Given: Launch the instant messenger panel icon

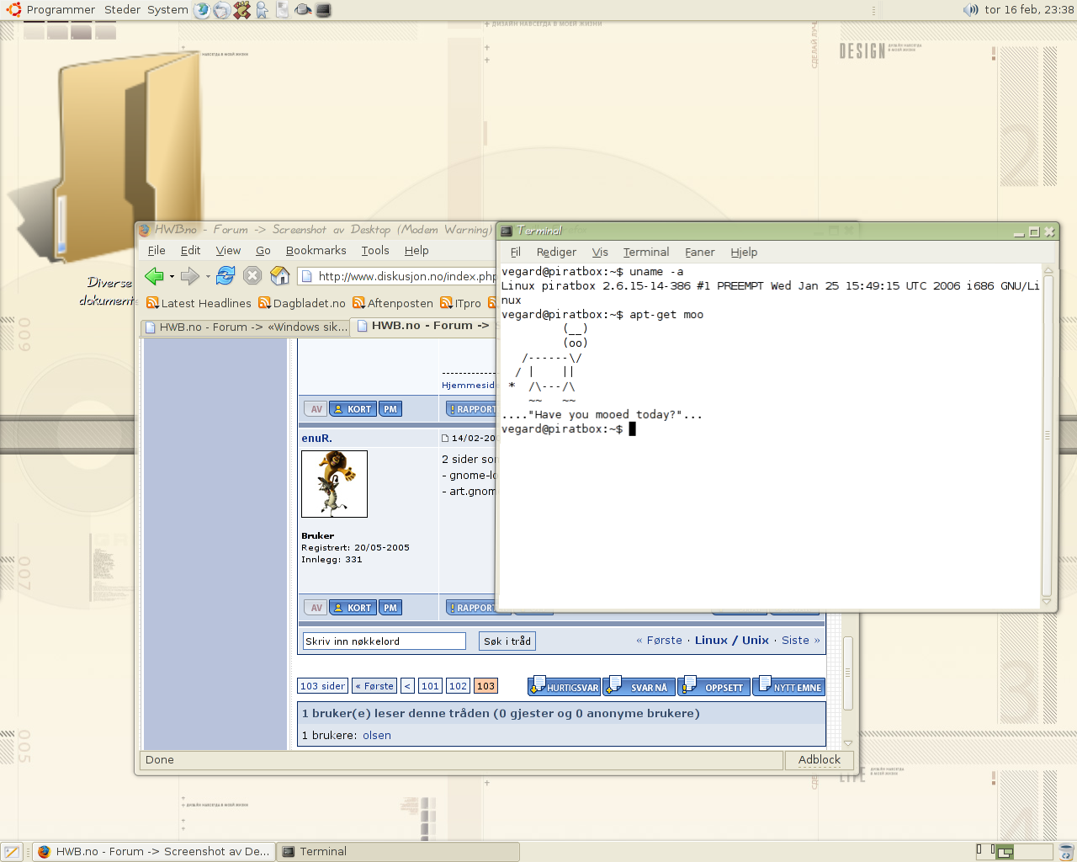Looking at the screenshot, I should coord(263,10).
